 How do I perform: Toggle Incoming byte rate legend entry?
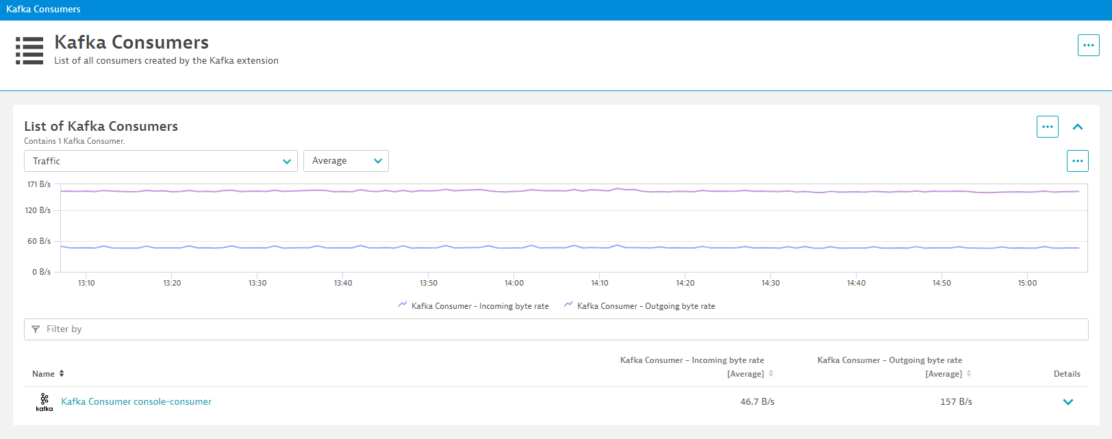point(474,306)
